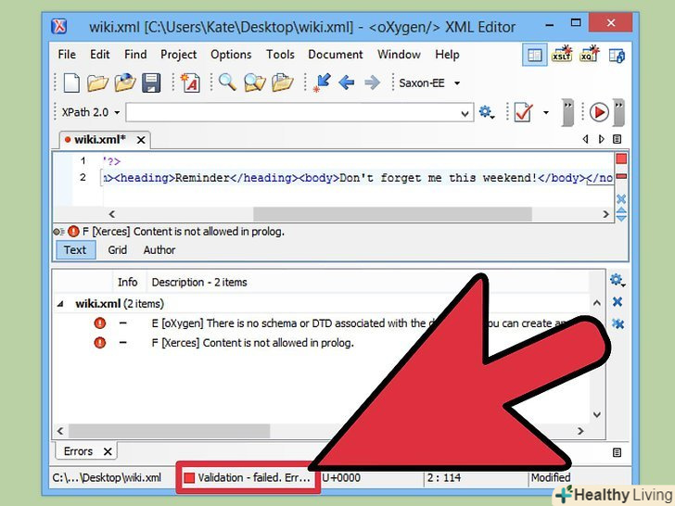Click the red error marker in the editor stripe
675x506 pixels.
[x=621, y=176]
